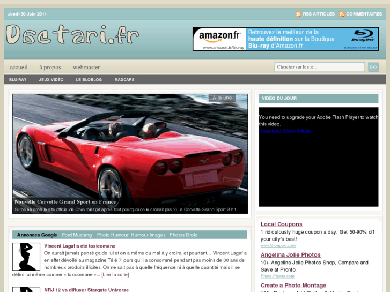This screenshot has height=292, width=390.
Task: Click the RSS Articles feed icon
Action: click(298, 14)
